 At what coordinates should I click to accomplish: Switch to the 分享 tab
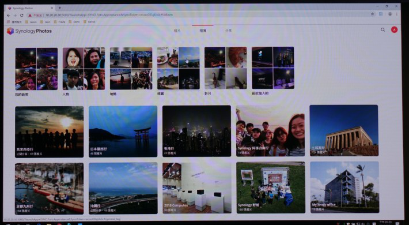[x=228, y=31]
